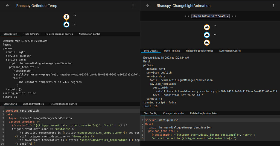Click right arrow beside the trace date picker
This screenshot has height=146, width=280.
coord(234,16)
